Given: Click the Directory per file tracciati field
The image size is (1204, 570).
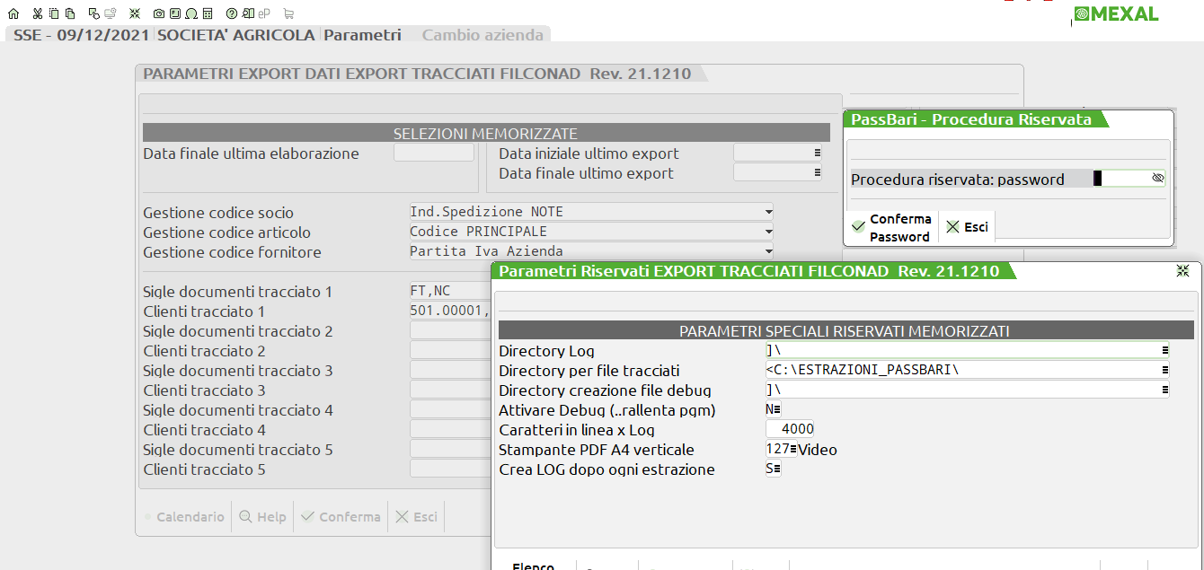Looking at the screenshot, I should coord(961,370).
